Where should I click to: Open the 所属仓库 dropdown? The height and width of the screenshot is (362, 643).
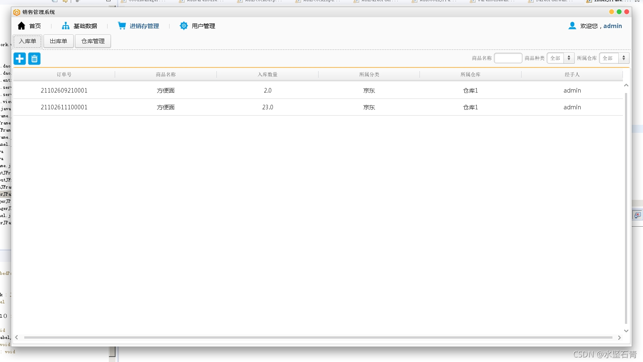pos(614,58)
